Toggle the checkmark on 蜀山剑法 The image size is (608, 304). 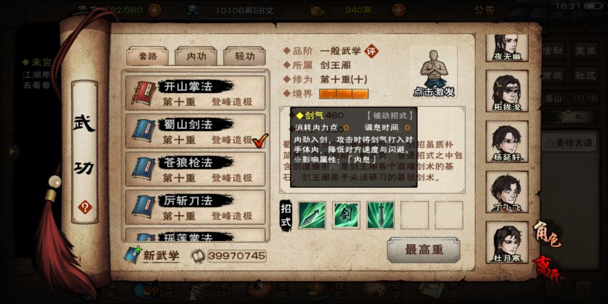[260, 140]
